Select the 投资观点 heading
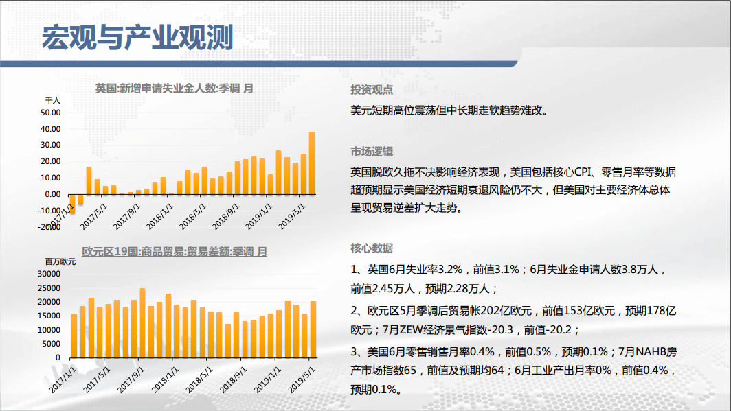This screenshot has width=731, height=411. [x=372, y=89]
